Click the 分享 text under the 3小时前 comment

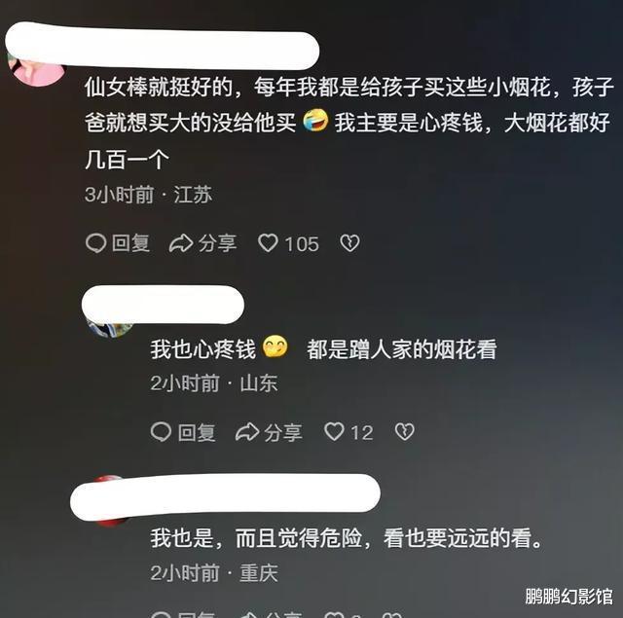(x=217, y=243)
